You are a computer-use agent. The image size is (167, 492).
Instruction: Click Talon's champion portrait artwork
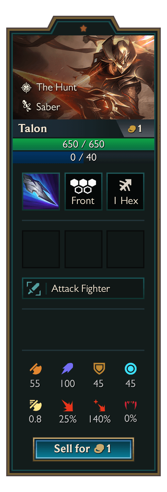click(x=83, y=77)
